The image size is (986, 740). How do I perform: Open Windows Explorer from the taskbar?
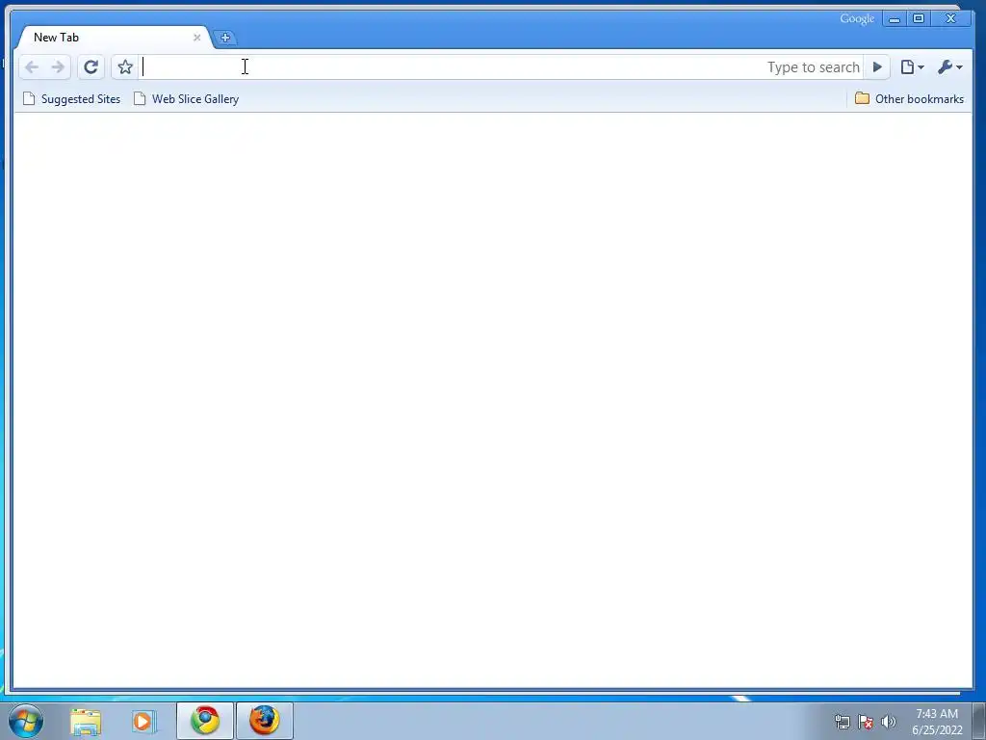pyautogui.click(x=86, y=721)
